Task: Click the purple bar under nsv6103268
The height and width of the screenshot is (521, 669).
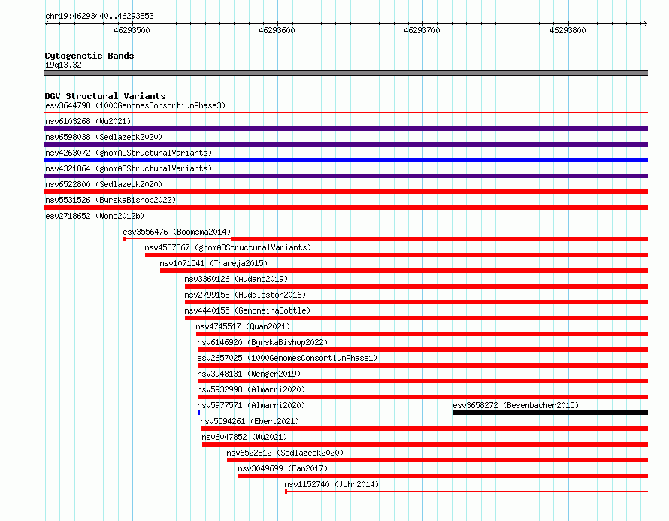Action: (x=346, y=129)
